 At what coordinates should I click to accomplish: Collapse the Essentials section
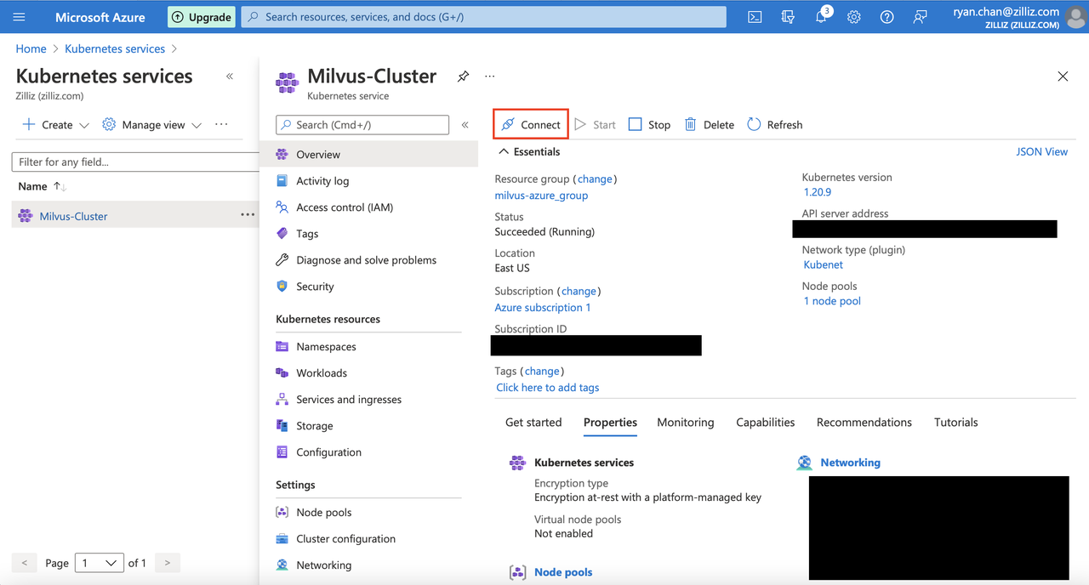tap(505, 151)
